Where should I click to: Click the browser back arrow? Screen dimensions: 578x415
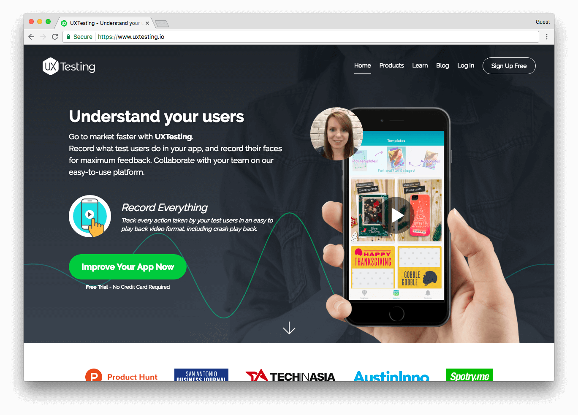(31, 37)
